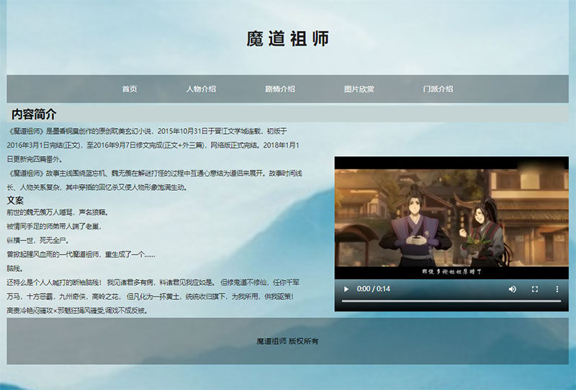Visit the 图片欣赏 gallery page
The image size is (576, 390).
(359, 89)
